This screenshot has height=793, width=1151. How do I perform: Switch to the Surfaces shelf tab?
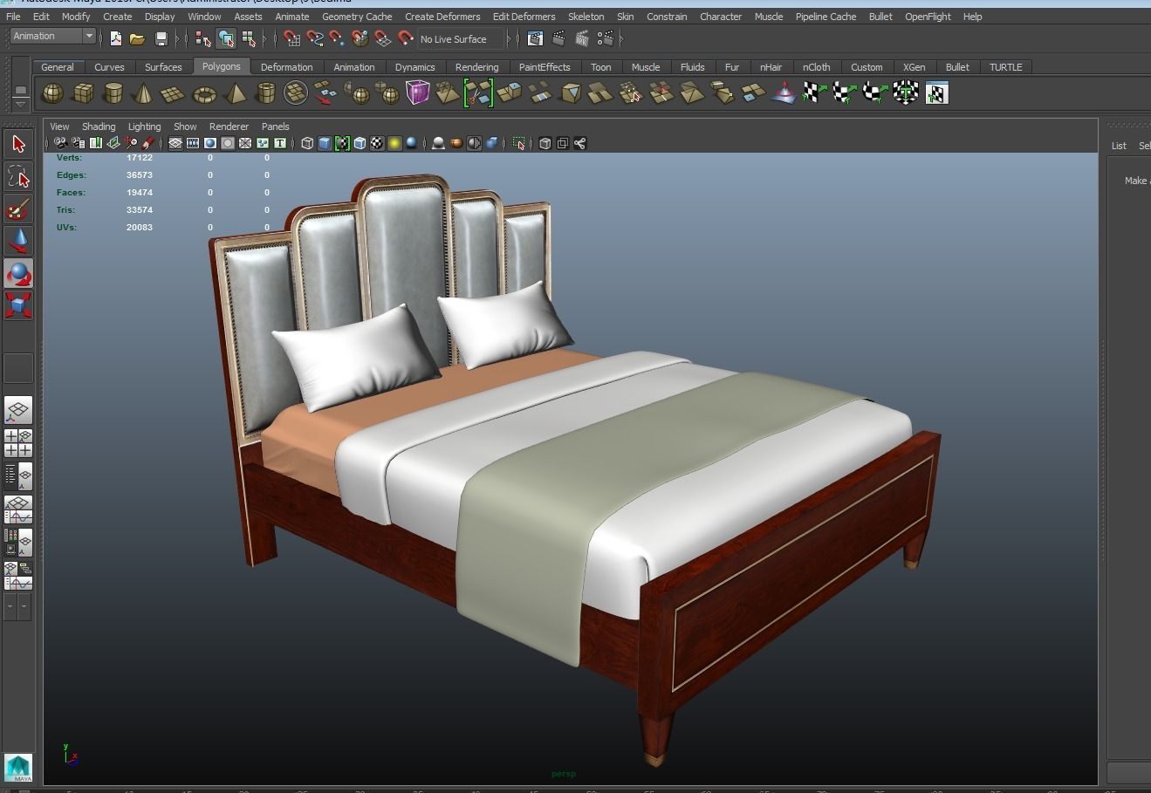[x=163, y=67]
